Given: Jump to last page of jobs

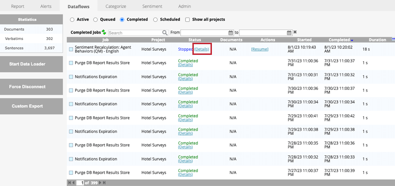Looking at the screenshot, I should pos(104,183).
